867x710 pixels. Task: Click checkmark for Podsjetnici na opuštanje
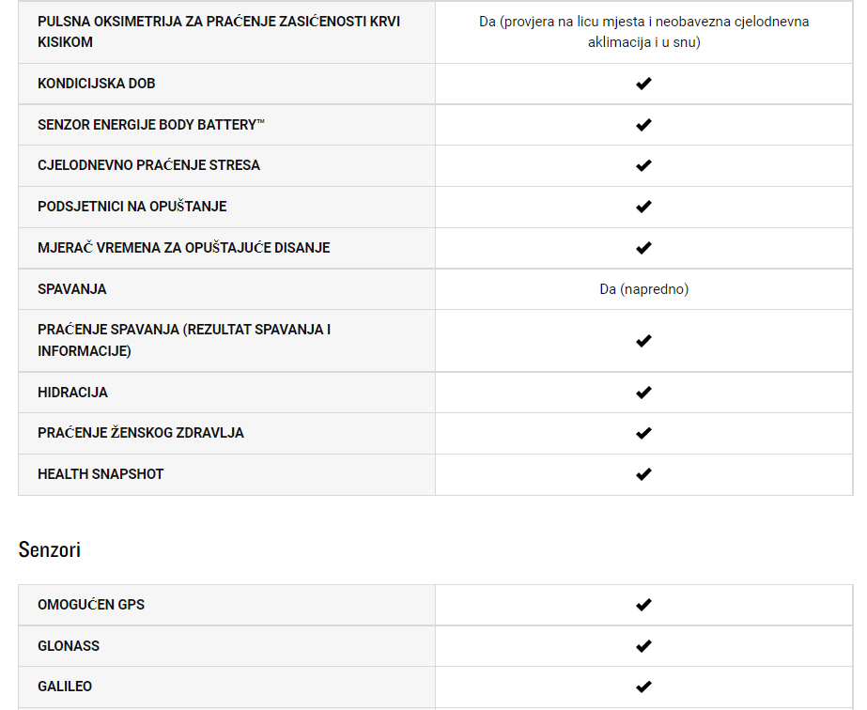point(643,207)
